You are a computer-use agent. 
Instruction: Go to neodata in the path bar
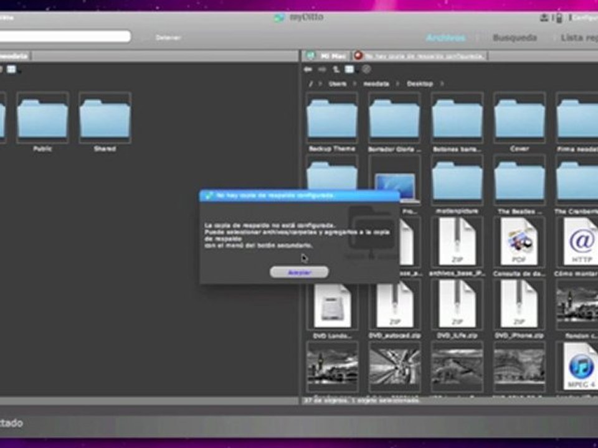(x=376, y=83)
